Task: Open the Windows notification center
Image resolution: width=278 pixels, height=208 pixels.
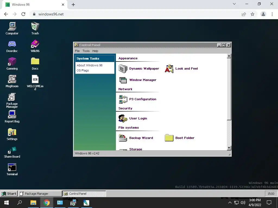Action: [x=269, y=203]
